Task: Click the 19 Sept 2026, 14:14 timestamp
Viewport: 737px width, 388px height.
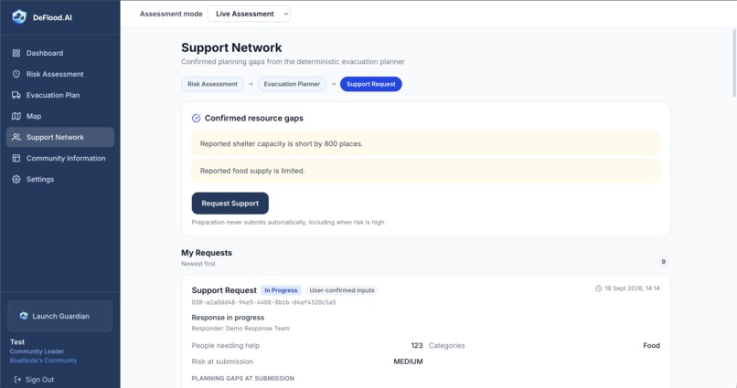Action: click(632, 288)
